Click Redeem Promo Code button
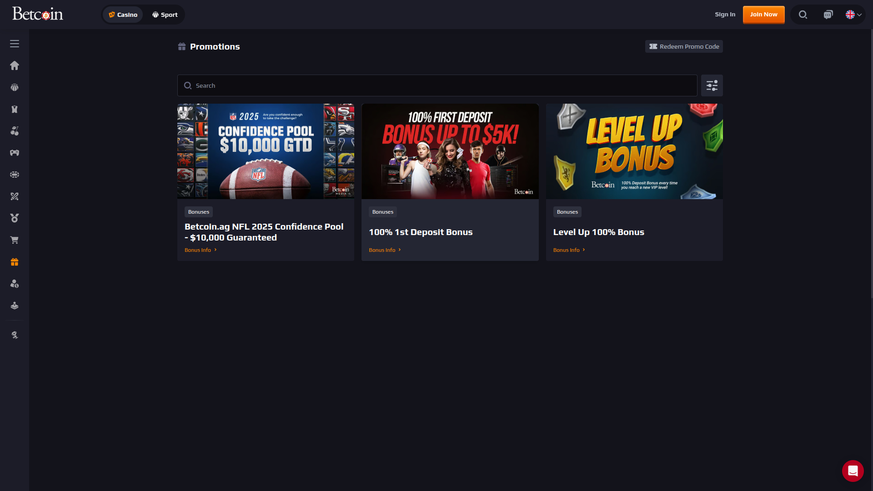This screenshot has width=873, height=491. pyautogui.click(x=684, y=46)
